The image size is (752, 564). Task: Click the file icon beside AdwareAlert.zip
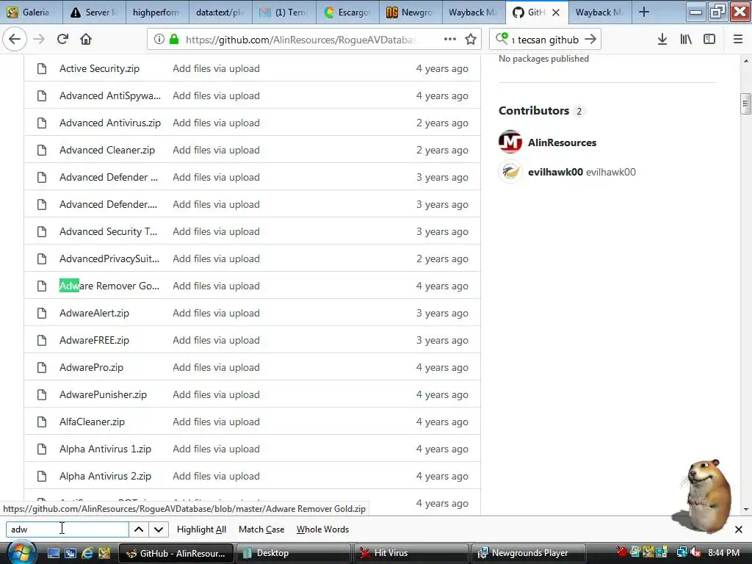(42, 313)
